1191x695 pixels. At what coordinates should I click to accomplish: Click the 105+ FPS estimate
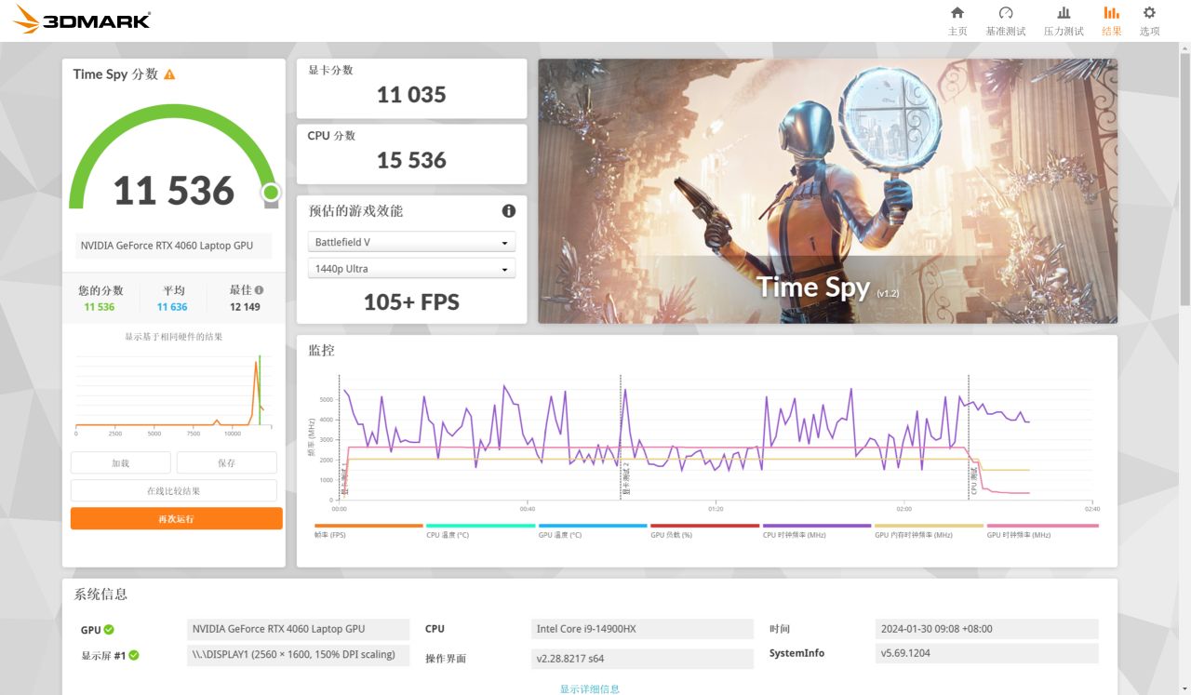411,302
